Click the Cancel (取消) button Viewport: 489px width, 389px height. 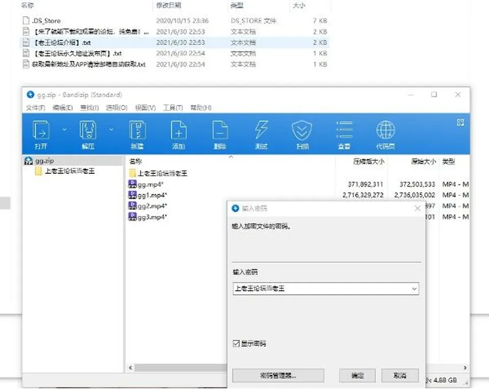(400, 376)
